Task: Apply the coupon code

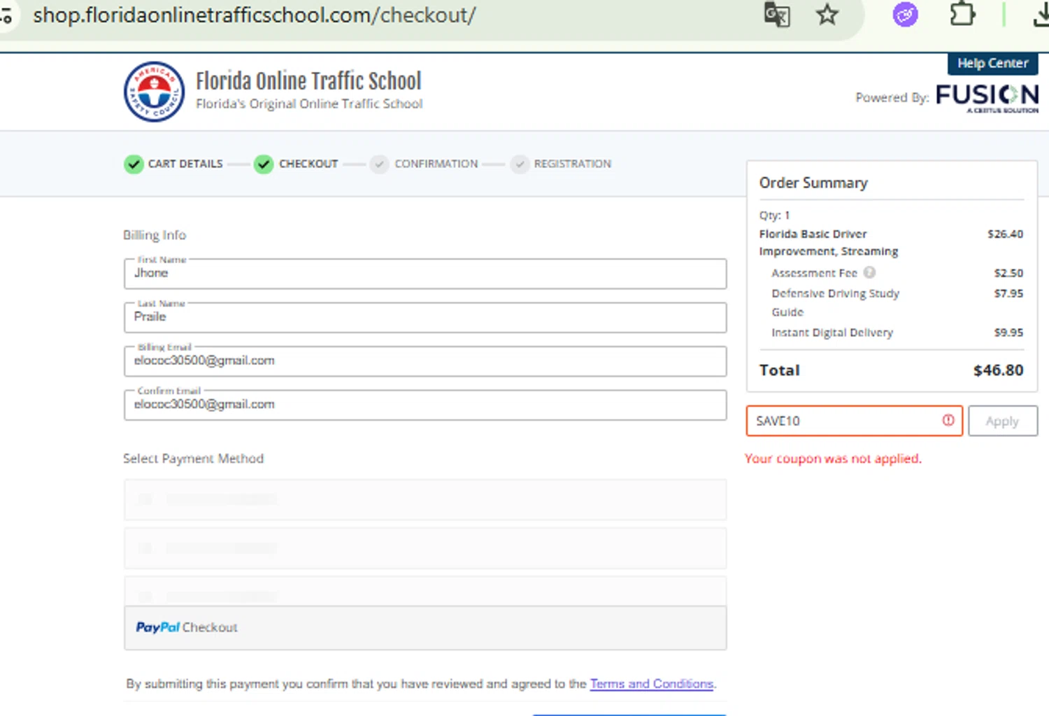Action: [x=1002, y=421]
